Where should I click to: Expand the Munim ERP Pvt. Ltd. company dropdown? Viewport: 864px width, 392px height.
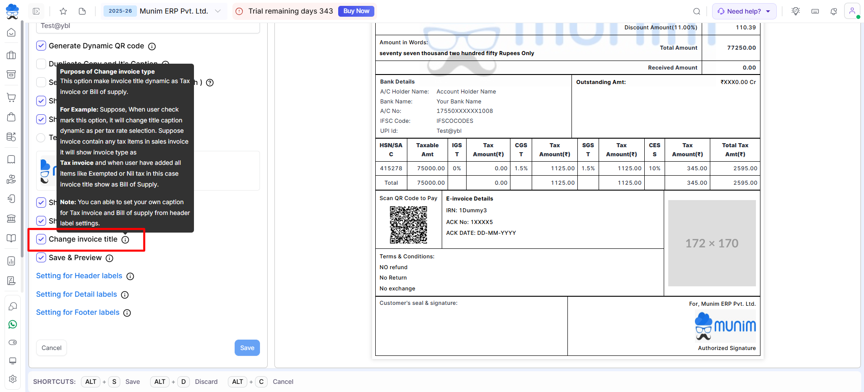coord(218,11)
